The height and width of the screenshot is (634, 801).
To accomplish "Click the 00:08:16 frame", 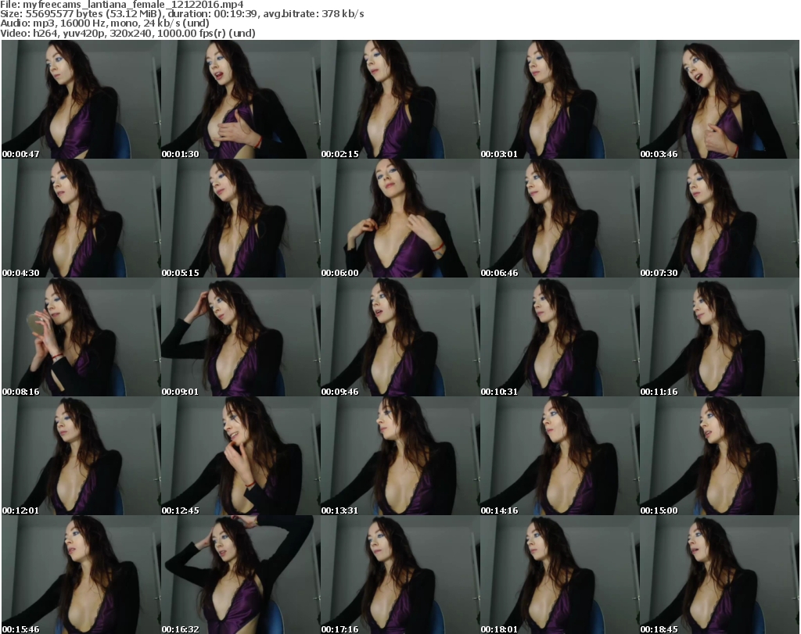I will point(81,337).
